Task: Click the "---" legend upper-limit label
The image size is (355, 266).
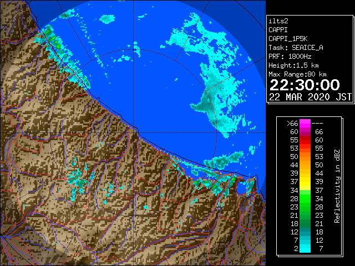Action: pyautogui.click(x=317, y=124)
